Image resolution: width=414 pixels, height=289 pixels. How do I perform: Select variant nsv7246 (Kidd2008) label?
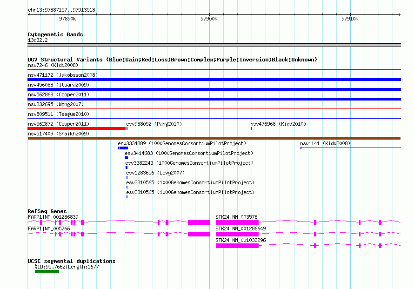click(53, 65)
